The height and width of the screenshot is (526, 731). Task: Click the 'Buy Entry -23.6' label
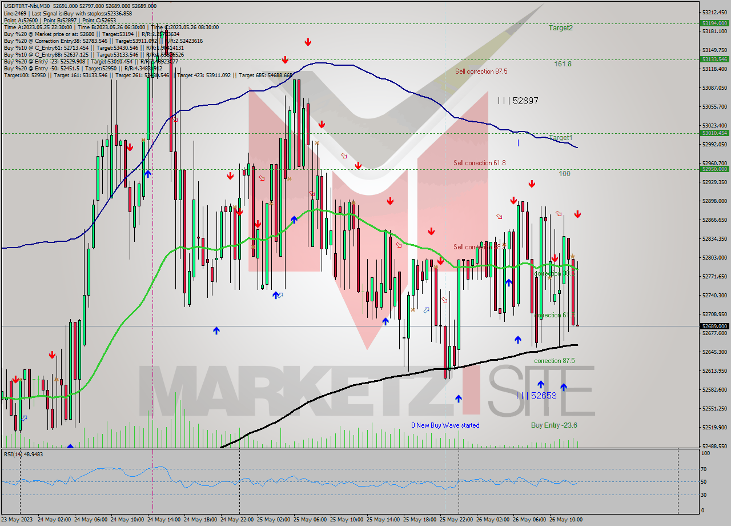554,425
